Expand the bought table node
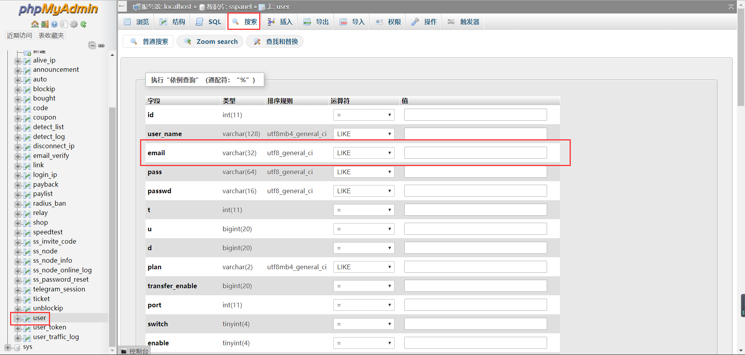This screenshot has width=745, height=355. [x=17, y=99]
